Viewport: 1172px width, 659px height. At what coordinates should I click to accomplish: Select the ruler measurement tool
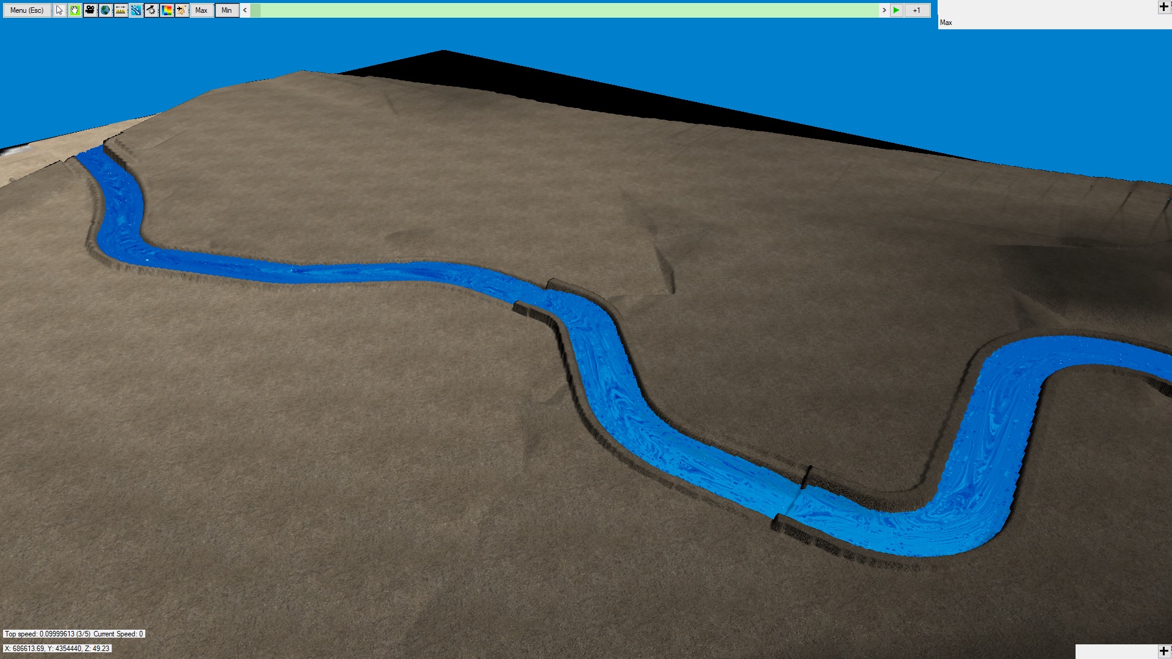pyautogui.click(x=120, y=10)
